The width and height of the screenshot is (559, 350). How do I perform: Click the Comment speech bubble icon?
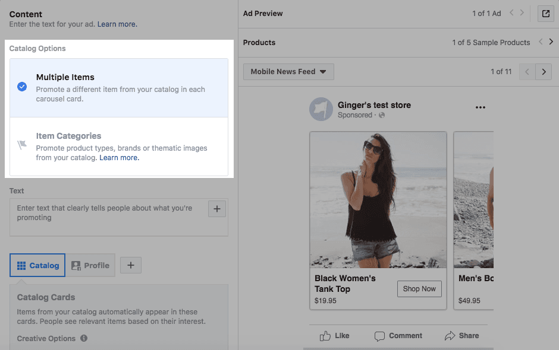(x=379, y=336)
